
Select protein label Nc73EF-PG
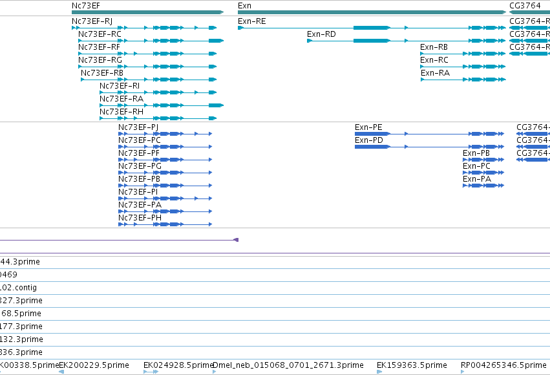[140, 166]
